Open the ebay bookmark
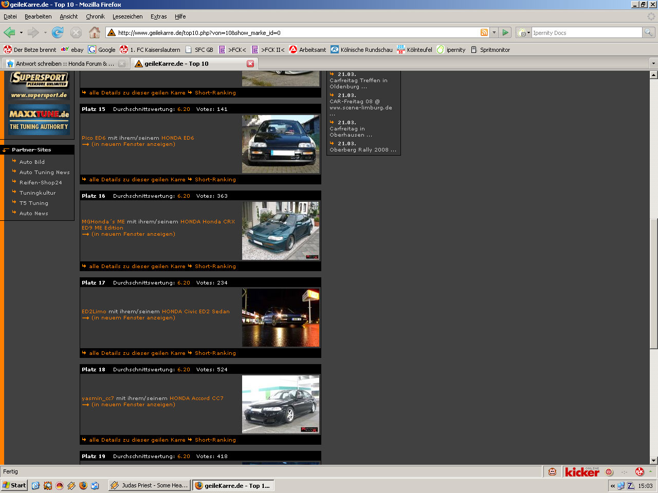This screenshot has width=658, height=493. pos(72,50)
